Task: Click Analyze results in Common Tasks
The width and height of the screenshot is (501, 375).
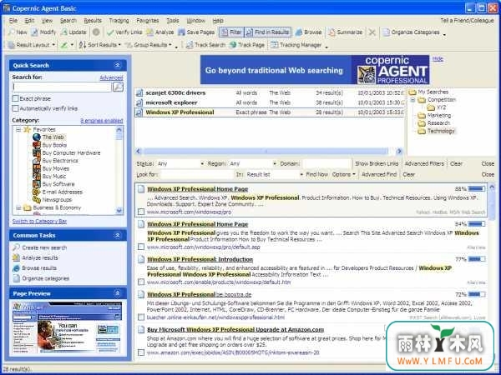Action: [x=40, y=257]
